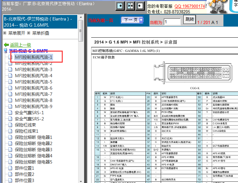Click page icon beside 部件位置1

point(10,168)
